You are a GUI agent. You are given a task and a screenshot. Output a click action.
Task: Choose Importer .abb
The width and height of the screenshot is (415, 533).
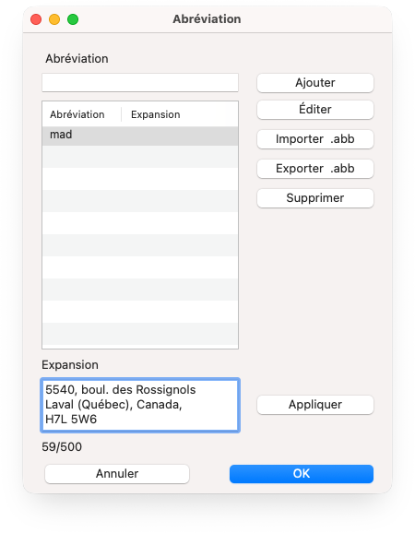315,139
